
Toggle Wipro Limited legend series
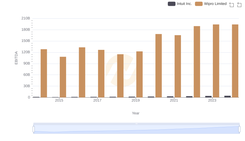tap(211, 4)
